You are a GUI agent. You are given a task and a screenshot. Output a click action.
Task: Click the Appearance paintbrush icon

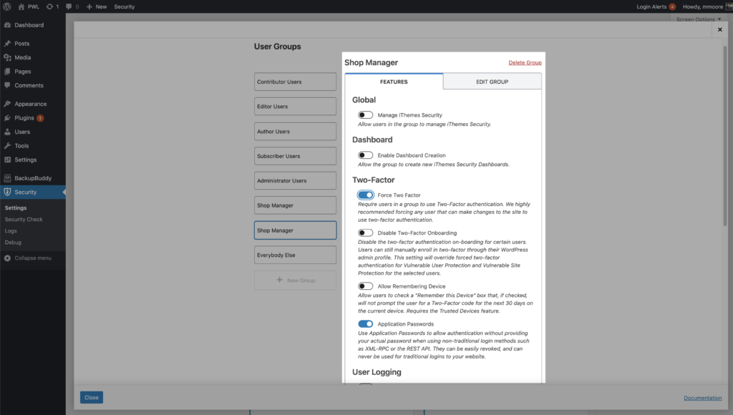tap(7, 104)
